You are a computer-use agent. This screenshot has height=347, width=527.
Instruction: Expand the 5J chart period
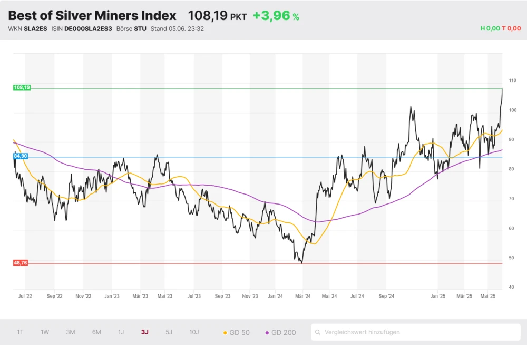(x=169, y=332)
